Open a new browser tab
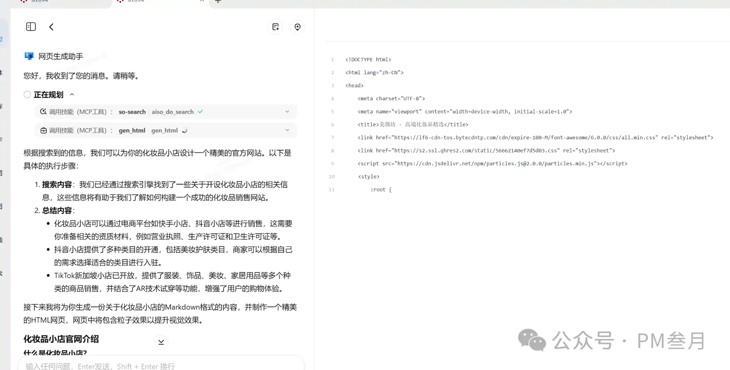 (x=218, y=2)
